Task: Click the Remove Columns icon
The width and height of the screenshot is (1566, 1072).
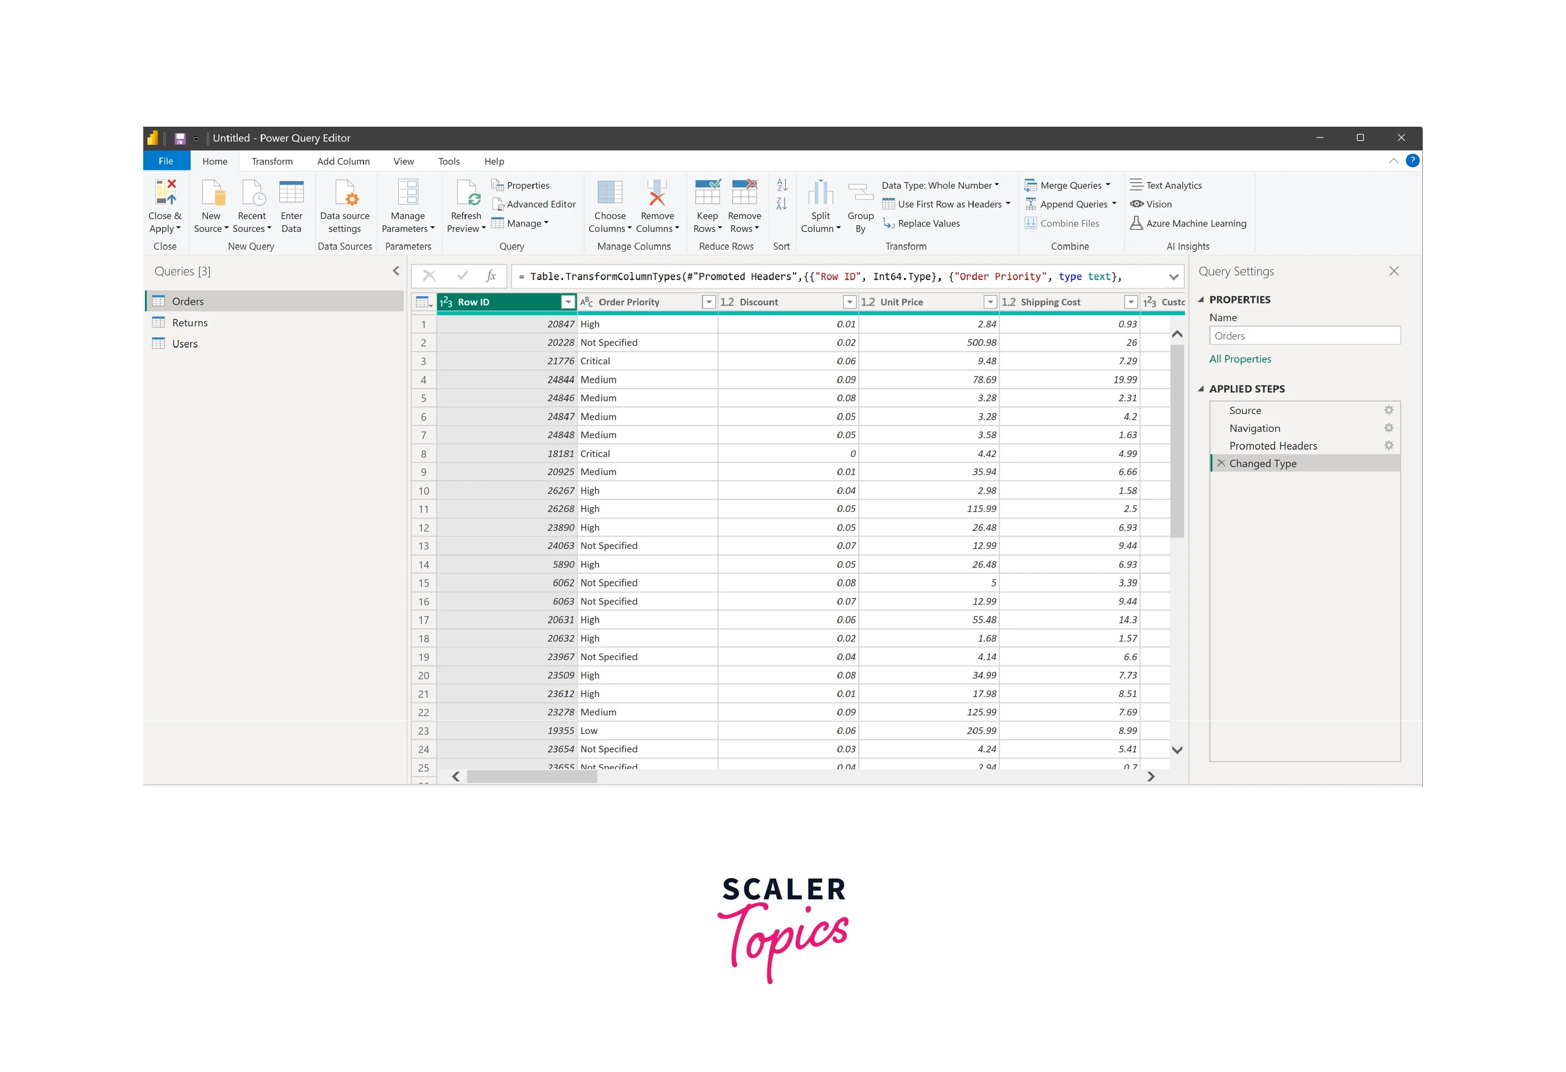Action: [657, 193]
